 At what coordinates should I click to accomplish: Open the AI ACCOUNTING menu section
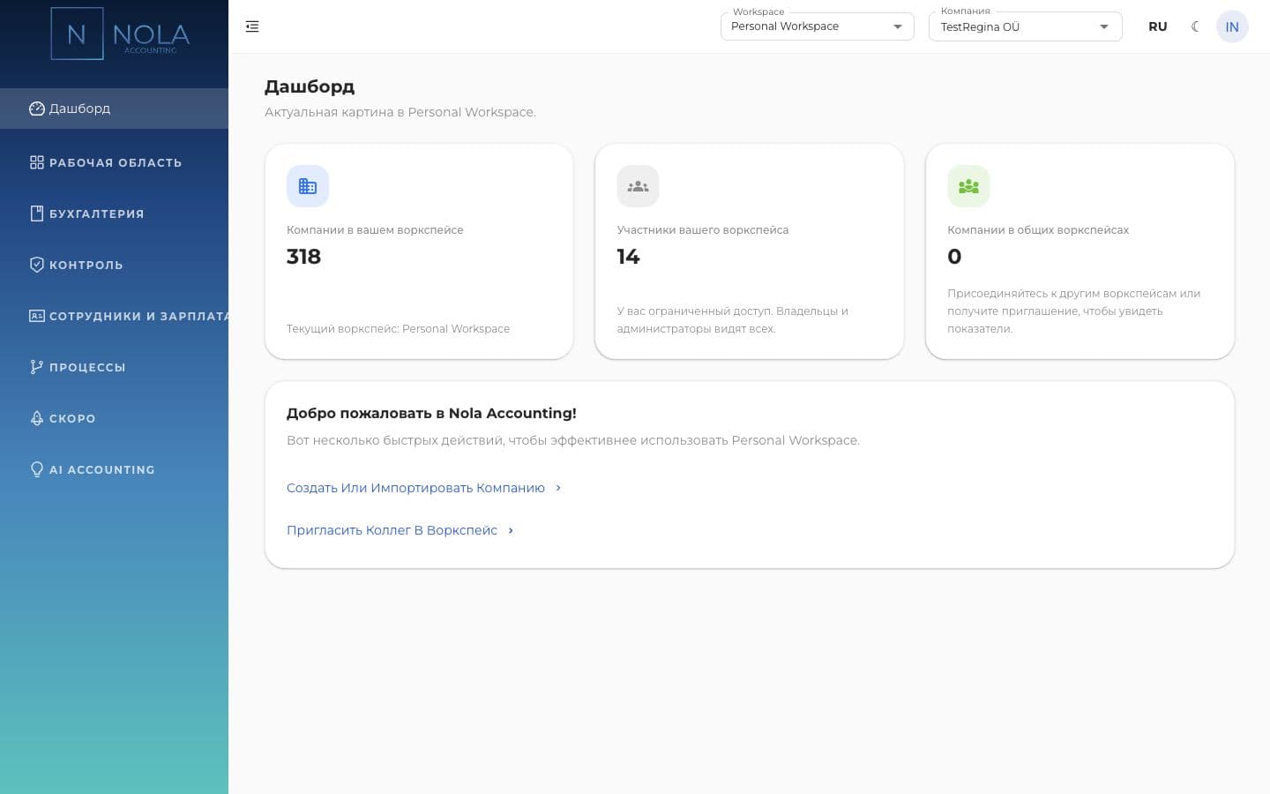tap(114, 469)
